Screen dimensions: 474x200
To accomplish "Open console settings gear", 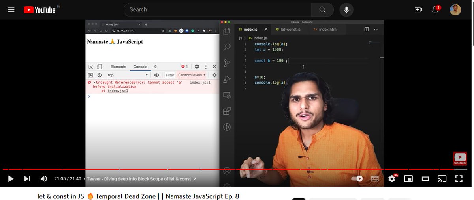I will 214,75.
